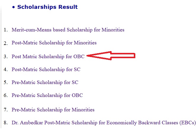Open Post-Matric Scholarship for SC result
Viewport: 196px width, 129px height.
point(46,69)
